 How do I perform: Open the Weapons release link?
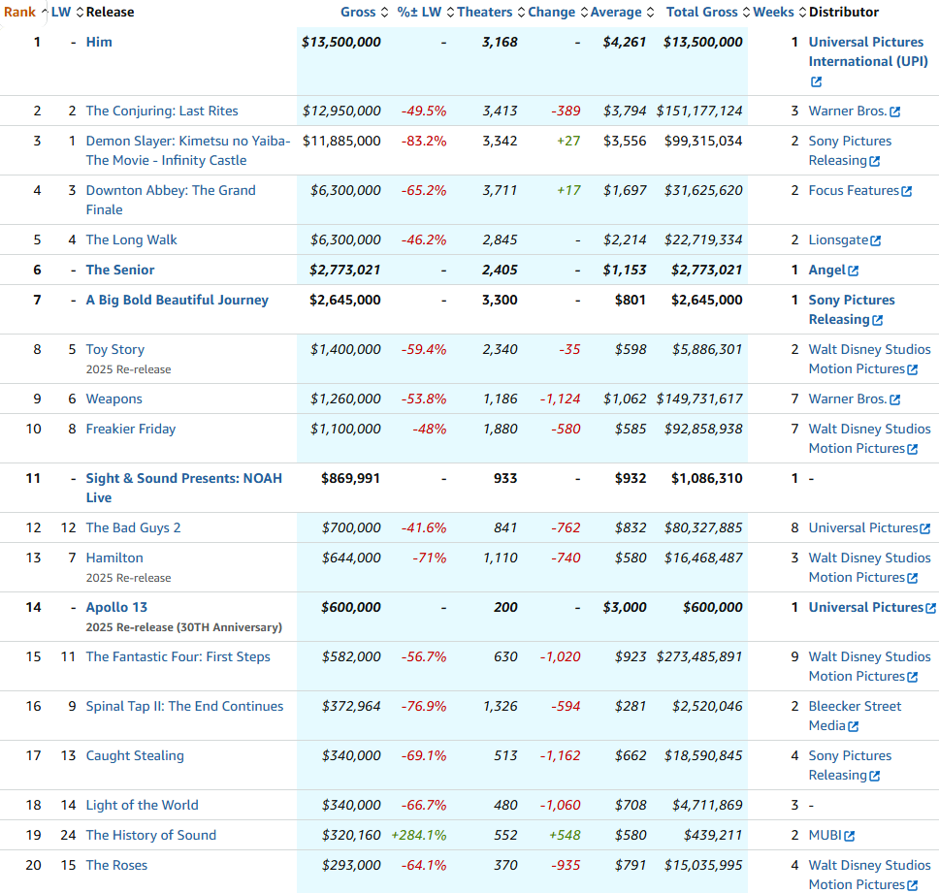point(113,399)
